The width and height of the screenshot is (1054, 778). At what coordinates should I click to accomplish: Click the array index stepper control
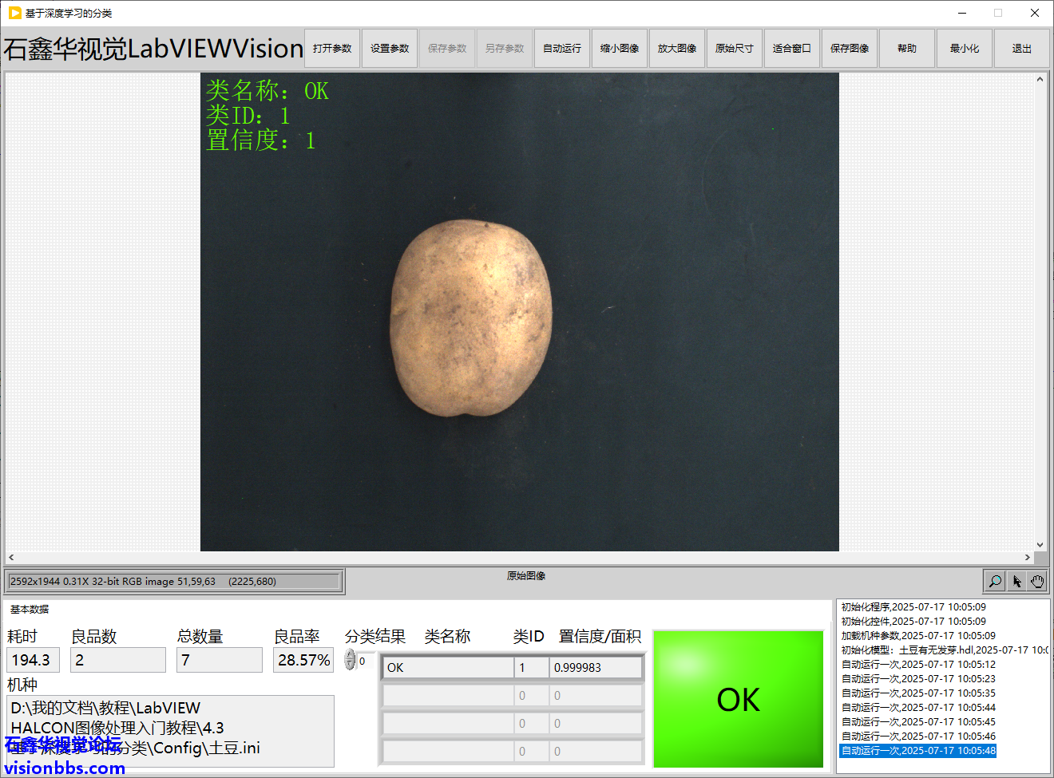coord(350,660)
